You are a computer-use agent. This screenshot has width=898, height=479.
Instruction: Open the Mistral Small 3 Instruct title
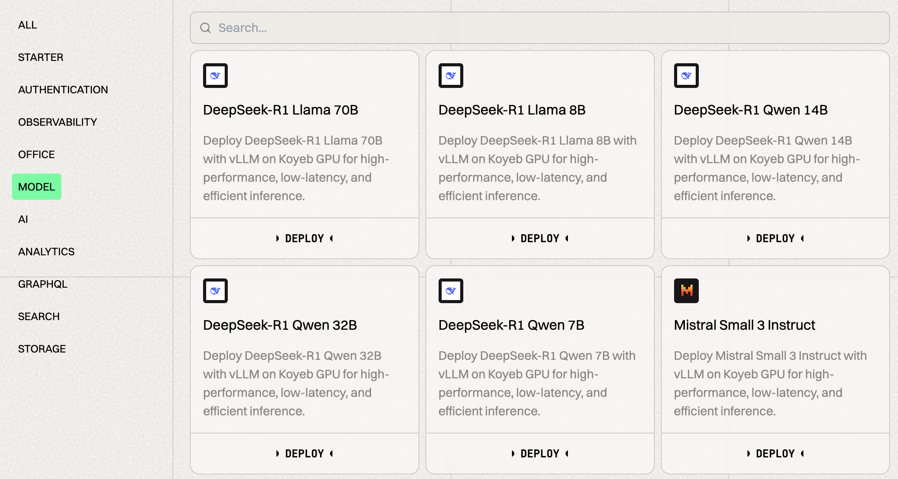point(744,325)
